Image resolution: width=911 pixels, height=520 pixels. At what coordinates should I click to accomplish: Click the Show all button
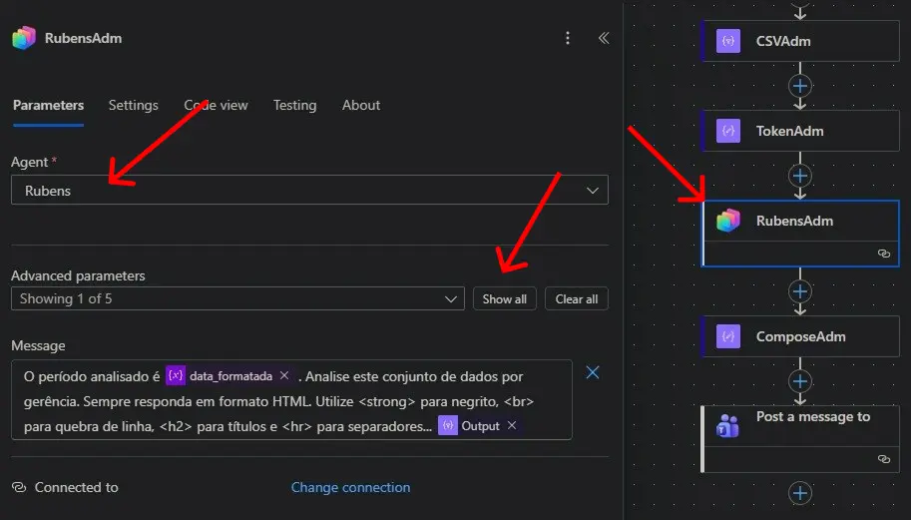pyautogui.click(x=504, y=298)
